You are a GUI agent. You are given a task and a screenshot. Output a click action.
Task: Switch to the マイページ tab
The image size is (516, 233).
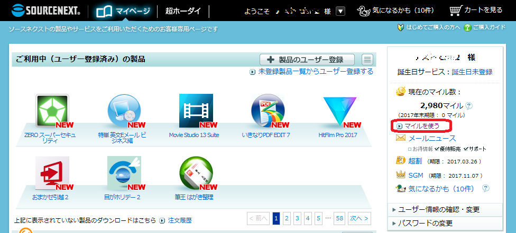[123, 11]
